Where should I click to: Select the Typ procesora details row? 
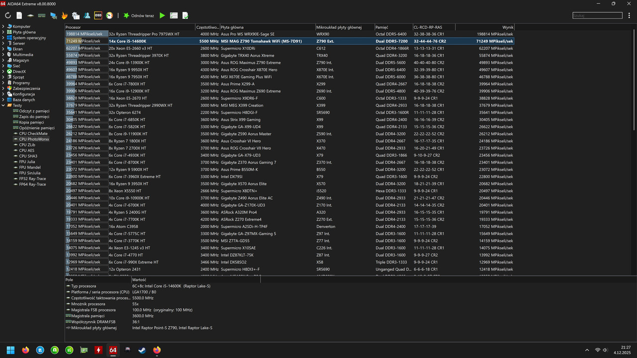tap(139, 286)
